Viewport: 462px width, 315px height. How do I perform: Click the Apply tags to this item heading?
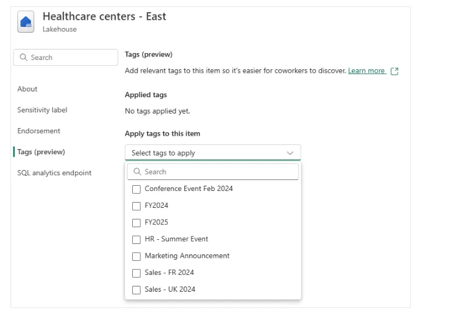pos(163,134)
